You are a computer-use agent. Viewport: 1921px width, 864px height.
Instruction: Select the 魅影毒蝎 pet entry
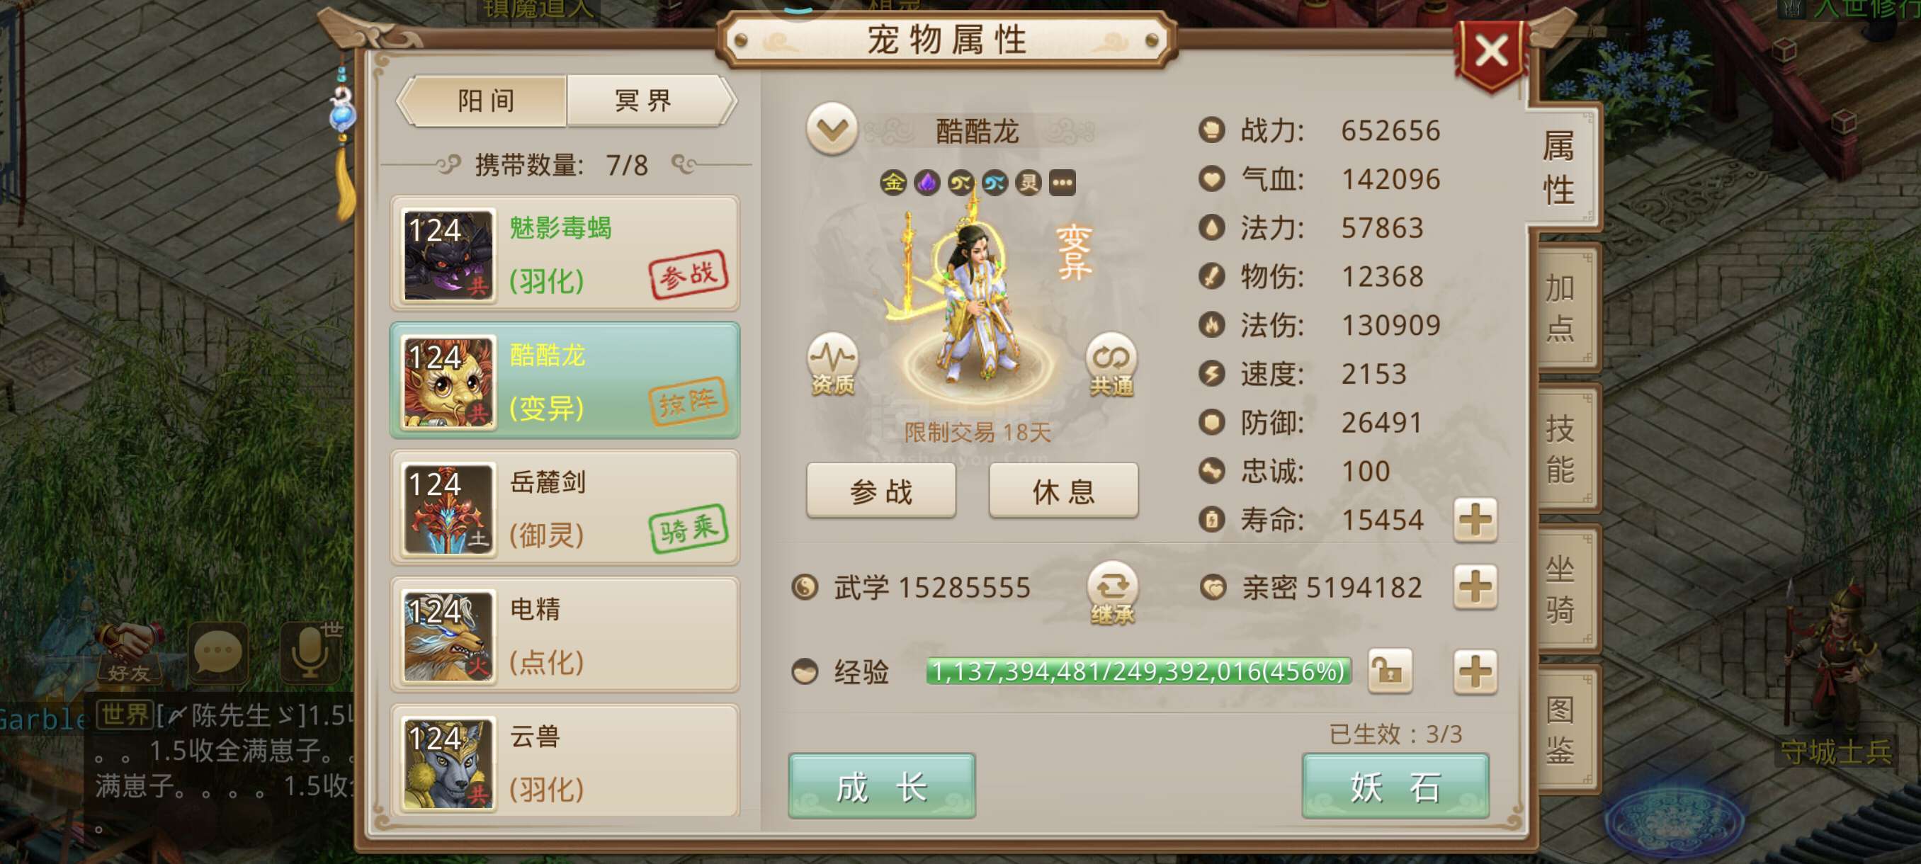click(x=565, y=254)
